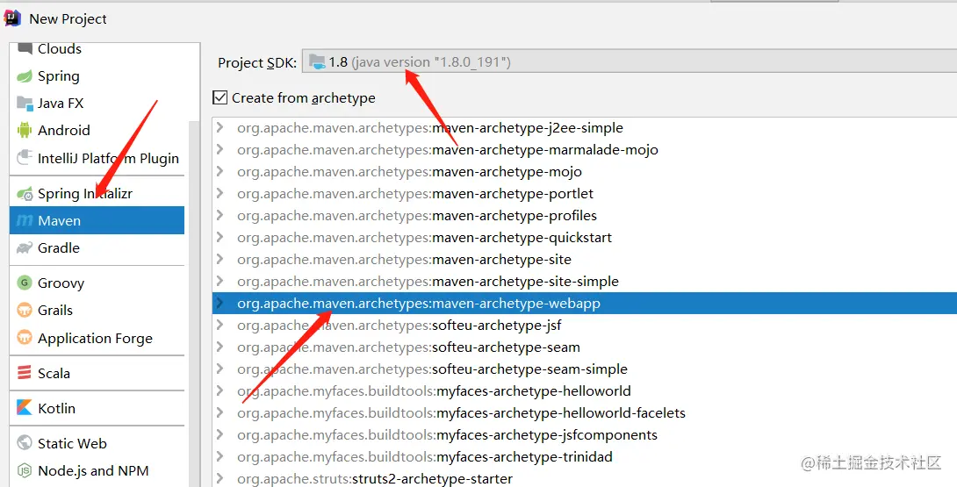Click the Clouds icon in the sidebar

(25, 48)
